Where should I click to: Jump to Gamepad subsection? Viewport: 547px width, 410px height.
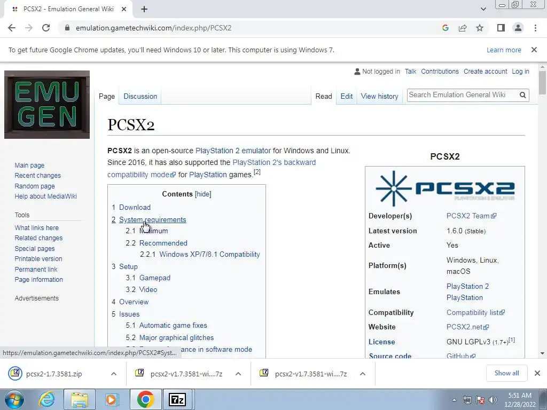[x=155, y=278]
